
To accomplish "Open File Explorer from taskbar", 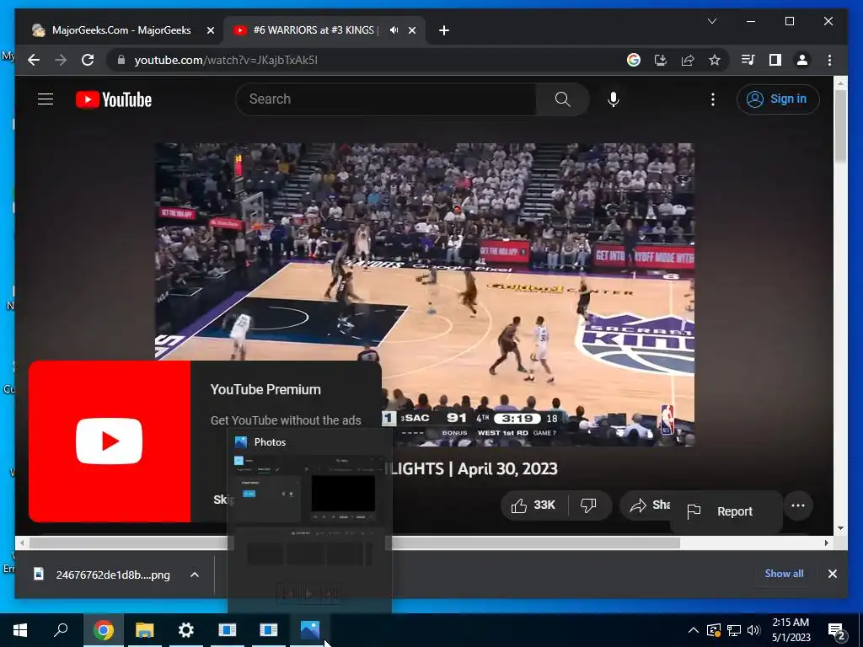I will (144, 630).
